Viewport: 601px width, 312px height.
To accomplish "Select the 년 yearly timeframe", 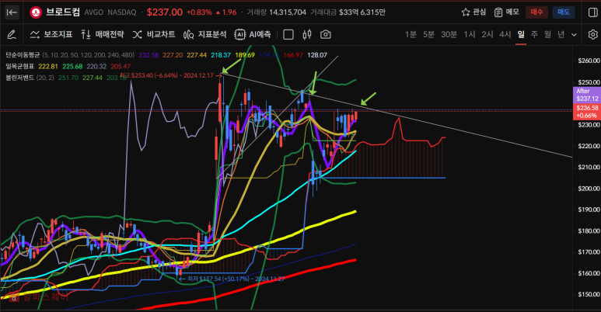I will pyautogui.click(x=561, y=34).
